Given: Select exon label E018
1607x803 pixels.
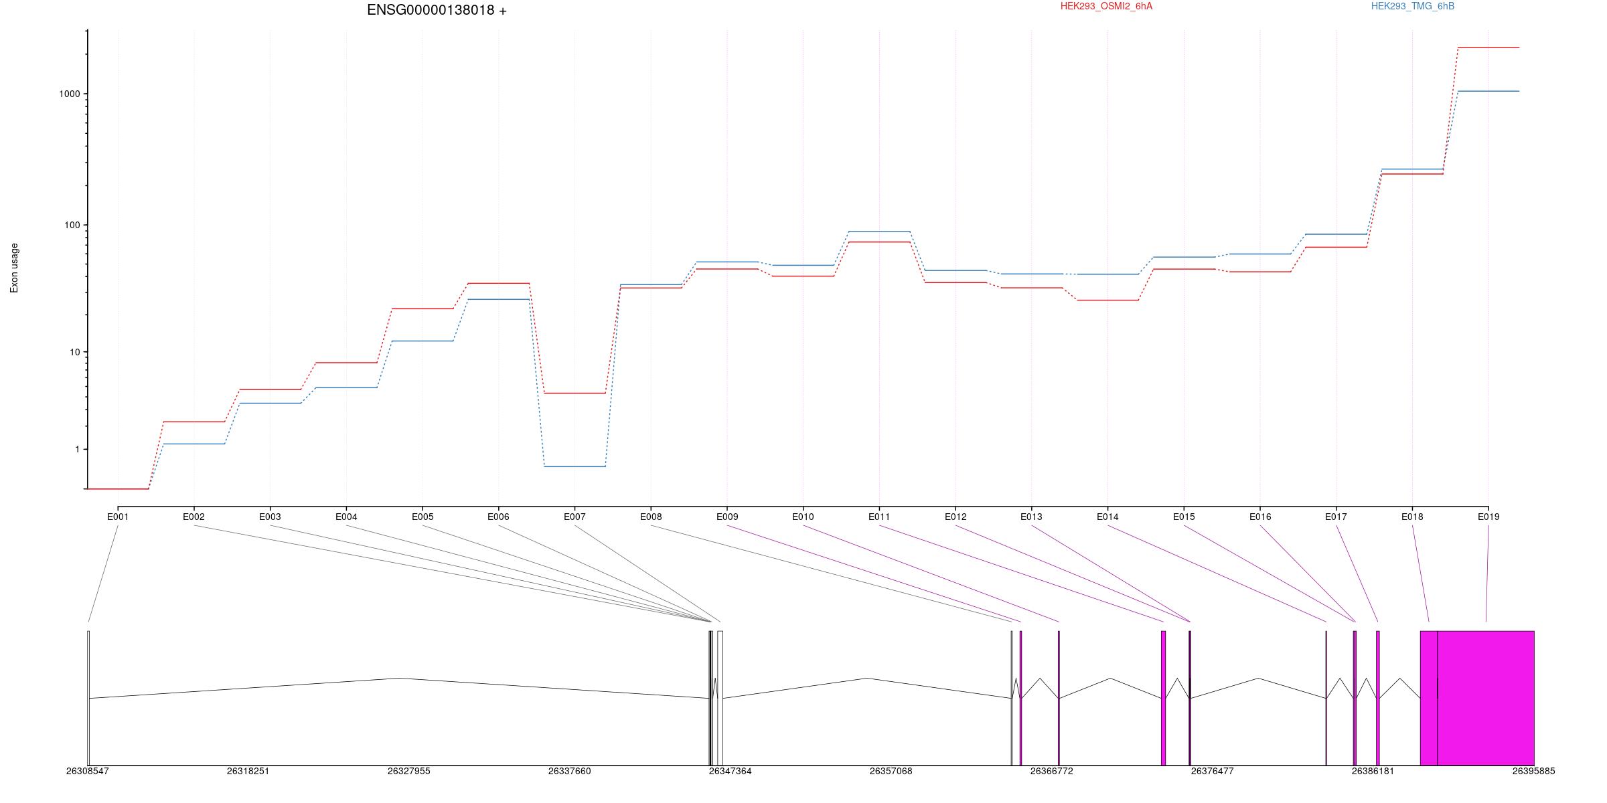Looking at the screenshot, I should (x=1412, y=517).
